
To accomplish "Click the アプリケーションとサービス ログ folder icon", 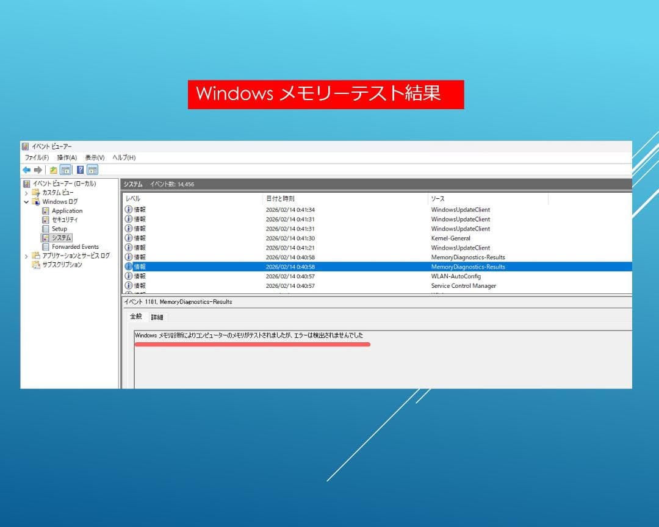I will pos(36,256).
